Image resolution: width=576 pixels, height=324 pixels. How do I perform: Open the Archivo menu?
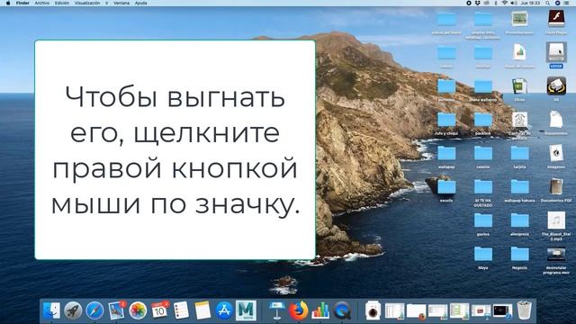(42, 3)
